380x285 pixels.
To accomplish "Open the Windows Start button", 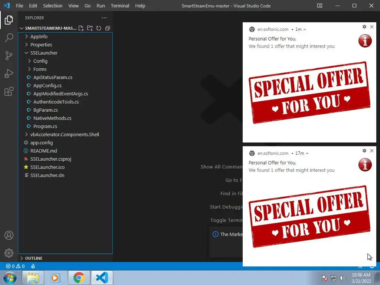I will (x=10, y=278).
